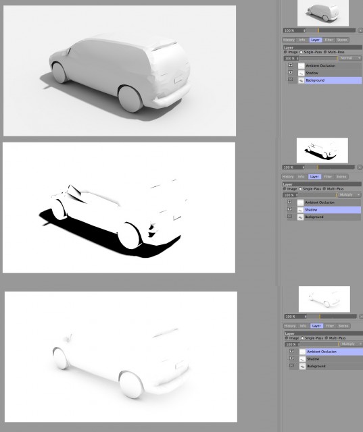The width and height of the screenshot is (363, 432).
Task: Click the layer opacity slider in the top panel
Action: click(x=318, y=58)
